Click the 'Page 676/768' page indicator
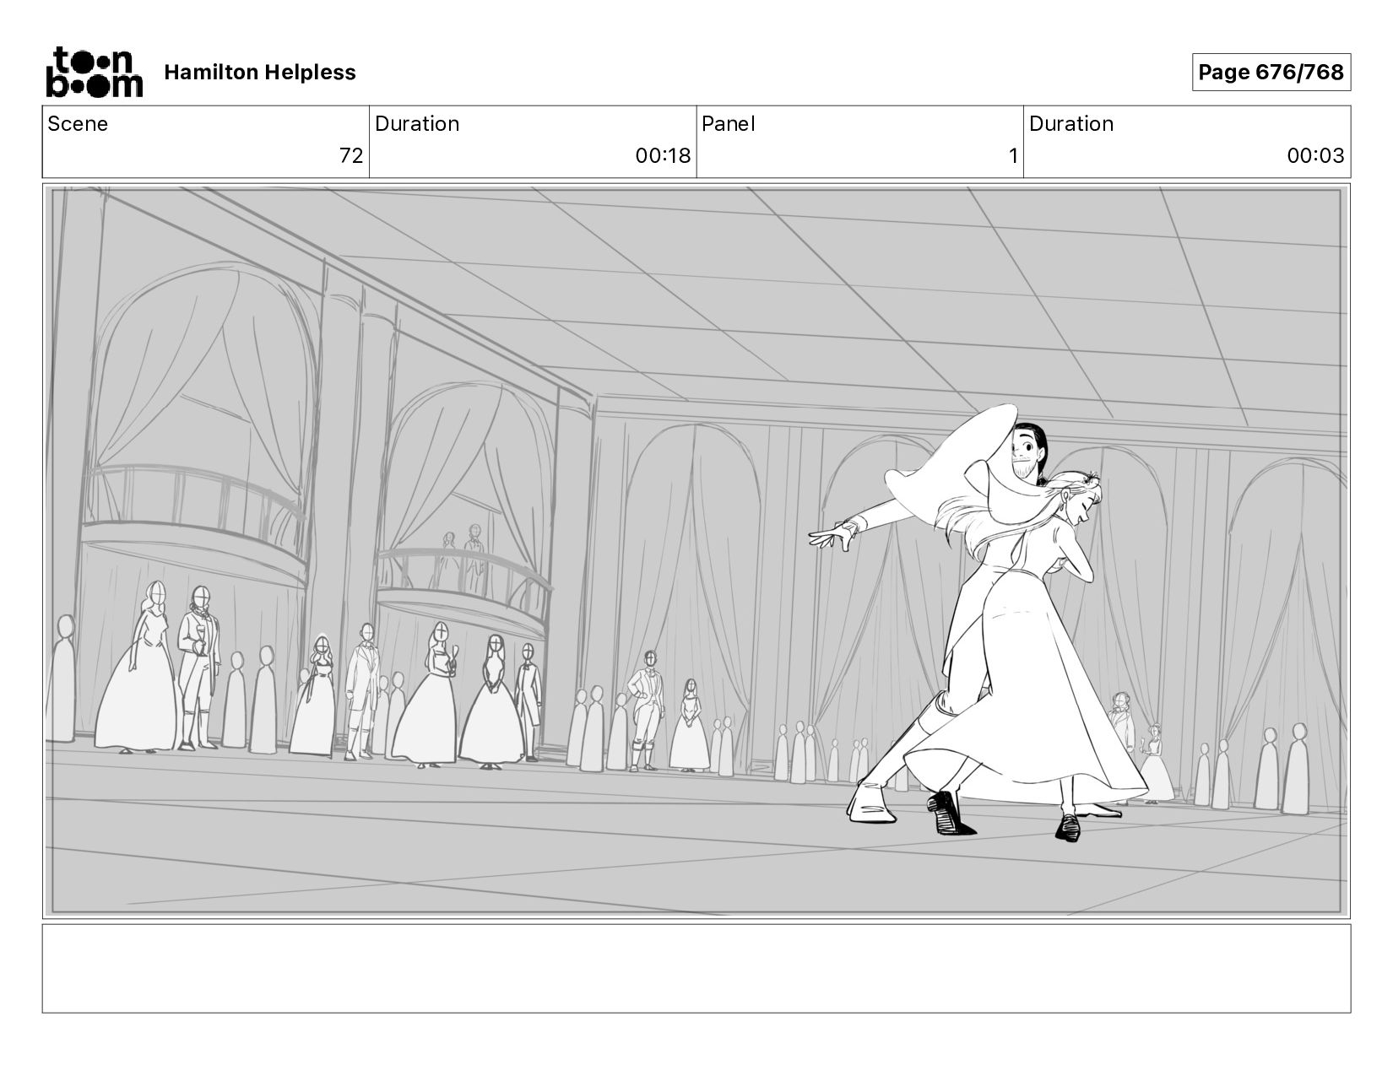The image size is (1393, 1076). point(1271,73)
